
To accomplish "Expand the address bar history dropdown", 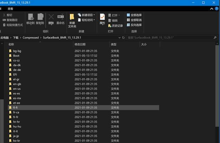I will [119, 38].
